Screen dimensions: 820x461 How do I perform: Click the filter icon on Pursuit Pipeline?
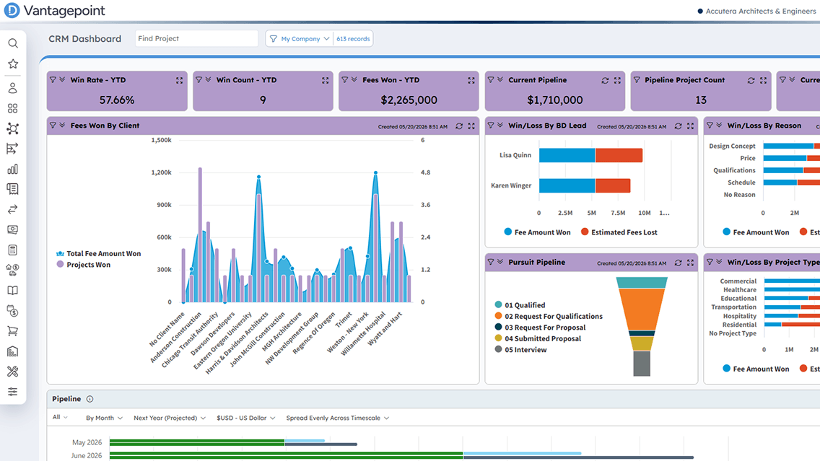coord(491,262)
